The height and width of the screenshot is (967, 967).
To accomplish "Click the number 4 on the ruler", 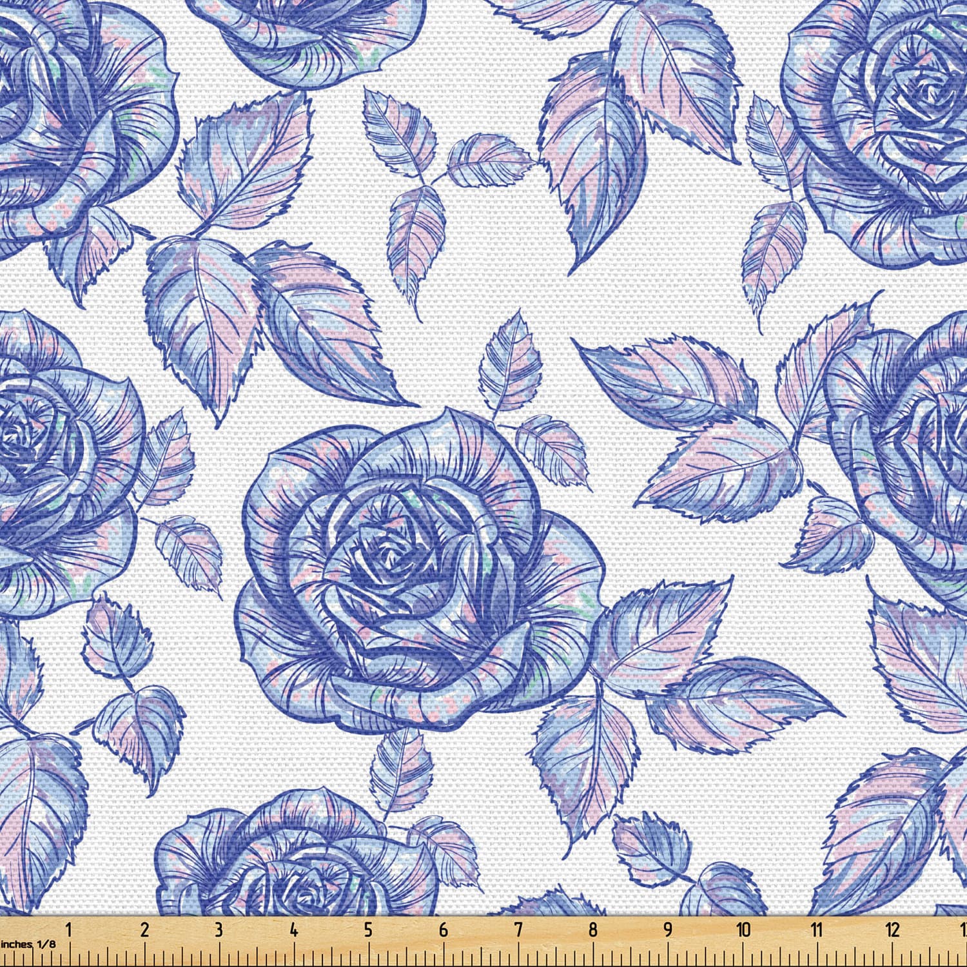I will (294, 930).
